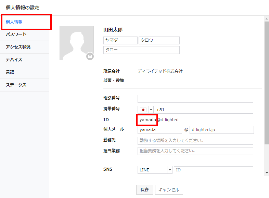
Task: Expand the LINE SNS type dropdown
Action: pyautogui.click(x=169, y=170)
